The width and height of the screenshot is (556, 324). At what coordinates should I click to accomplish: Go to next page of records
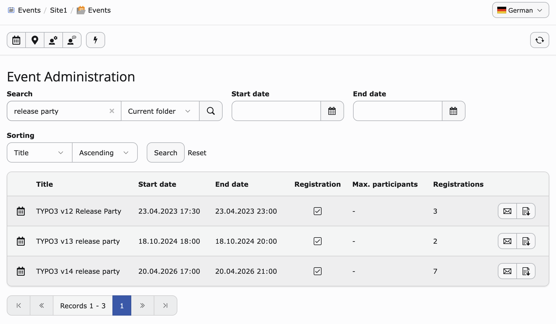(143, 305)
